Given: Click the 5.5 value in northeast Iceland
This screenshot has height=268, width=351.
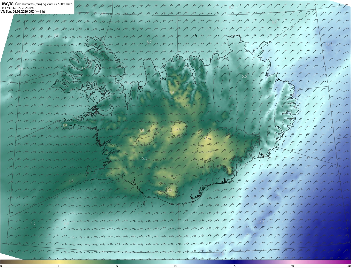Looking at the screenshot, I should pos(244,76).
